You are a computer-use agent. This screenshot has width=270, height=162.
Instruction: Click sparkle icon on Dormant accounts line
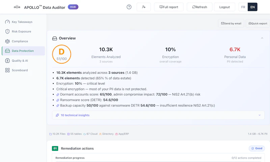(58, 95)
